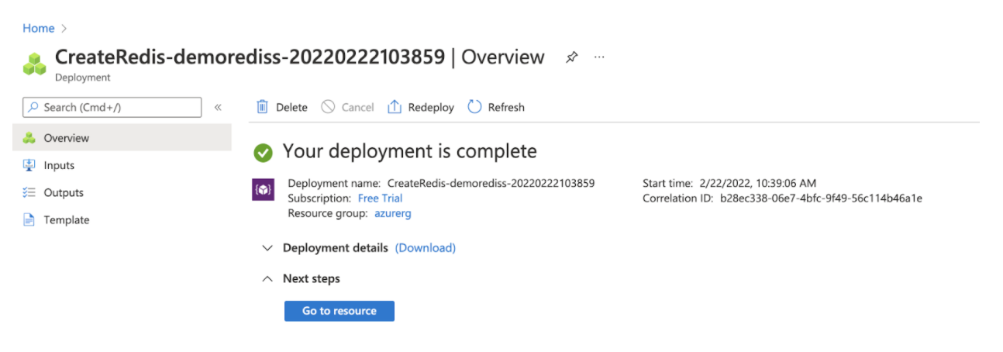Click the green success checkmark icon

pyautogui.click(x=264, y=153)
